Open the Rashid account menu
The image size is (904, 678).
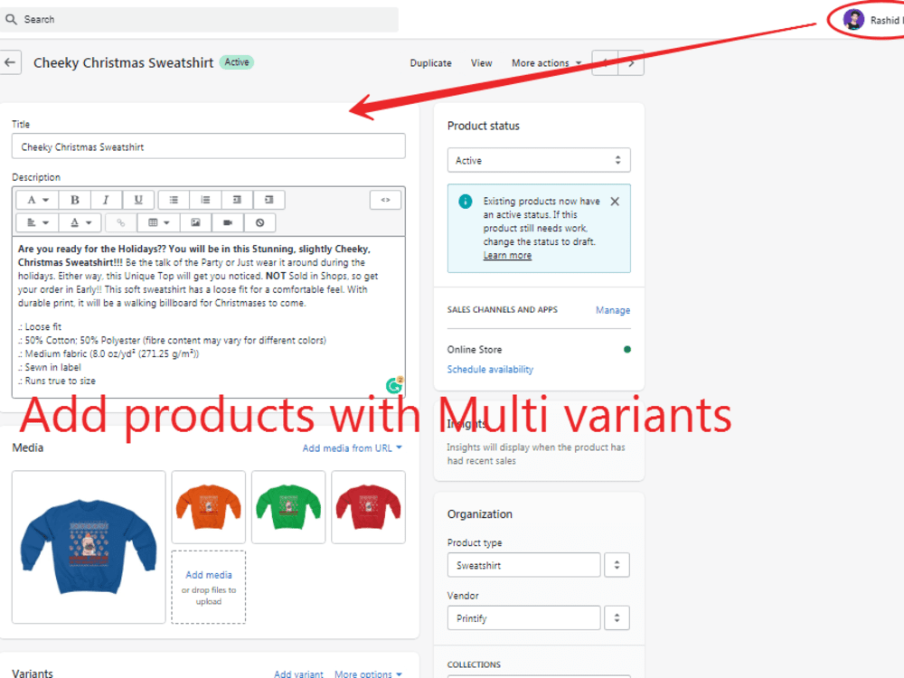click(871, 20)
